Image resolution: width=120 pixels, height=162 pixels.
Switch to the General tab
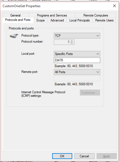[x=16, y=15]
